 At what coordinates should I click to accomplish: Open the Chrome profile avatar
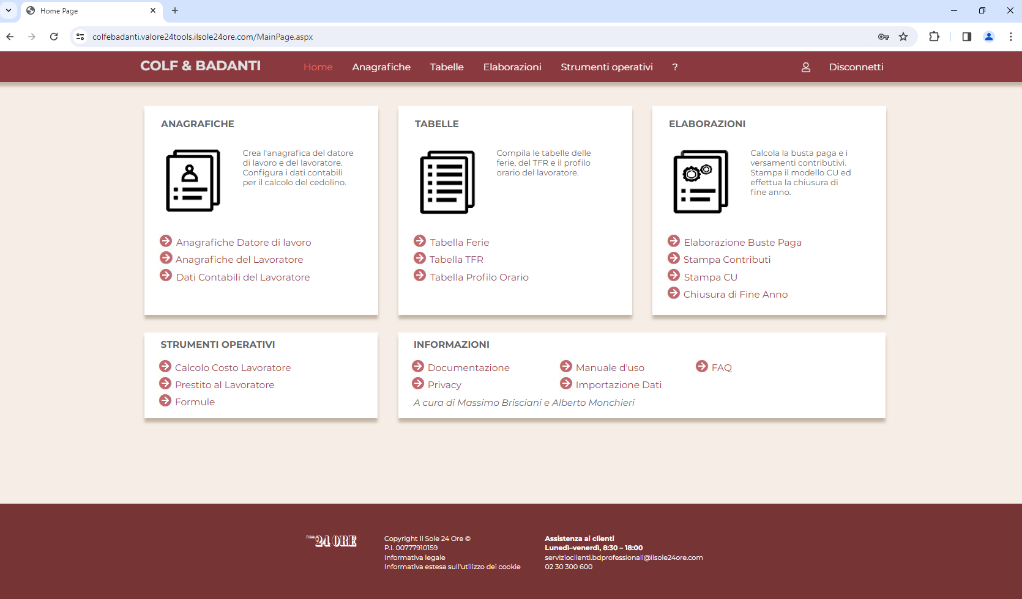tap(989, 37)
